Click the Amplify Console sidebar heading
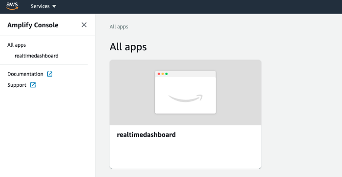This screenshot has width=342, height=177. click(x=33, y=25)
